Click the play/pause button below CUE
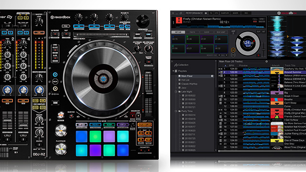Viewport: 306px width, 172px height. coord(233,55)
